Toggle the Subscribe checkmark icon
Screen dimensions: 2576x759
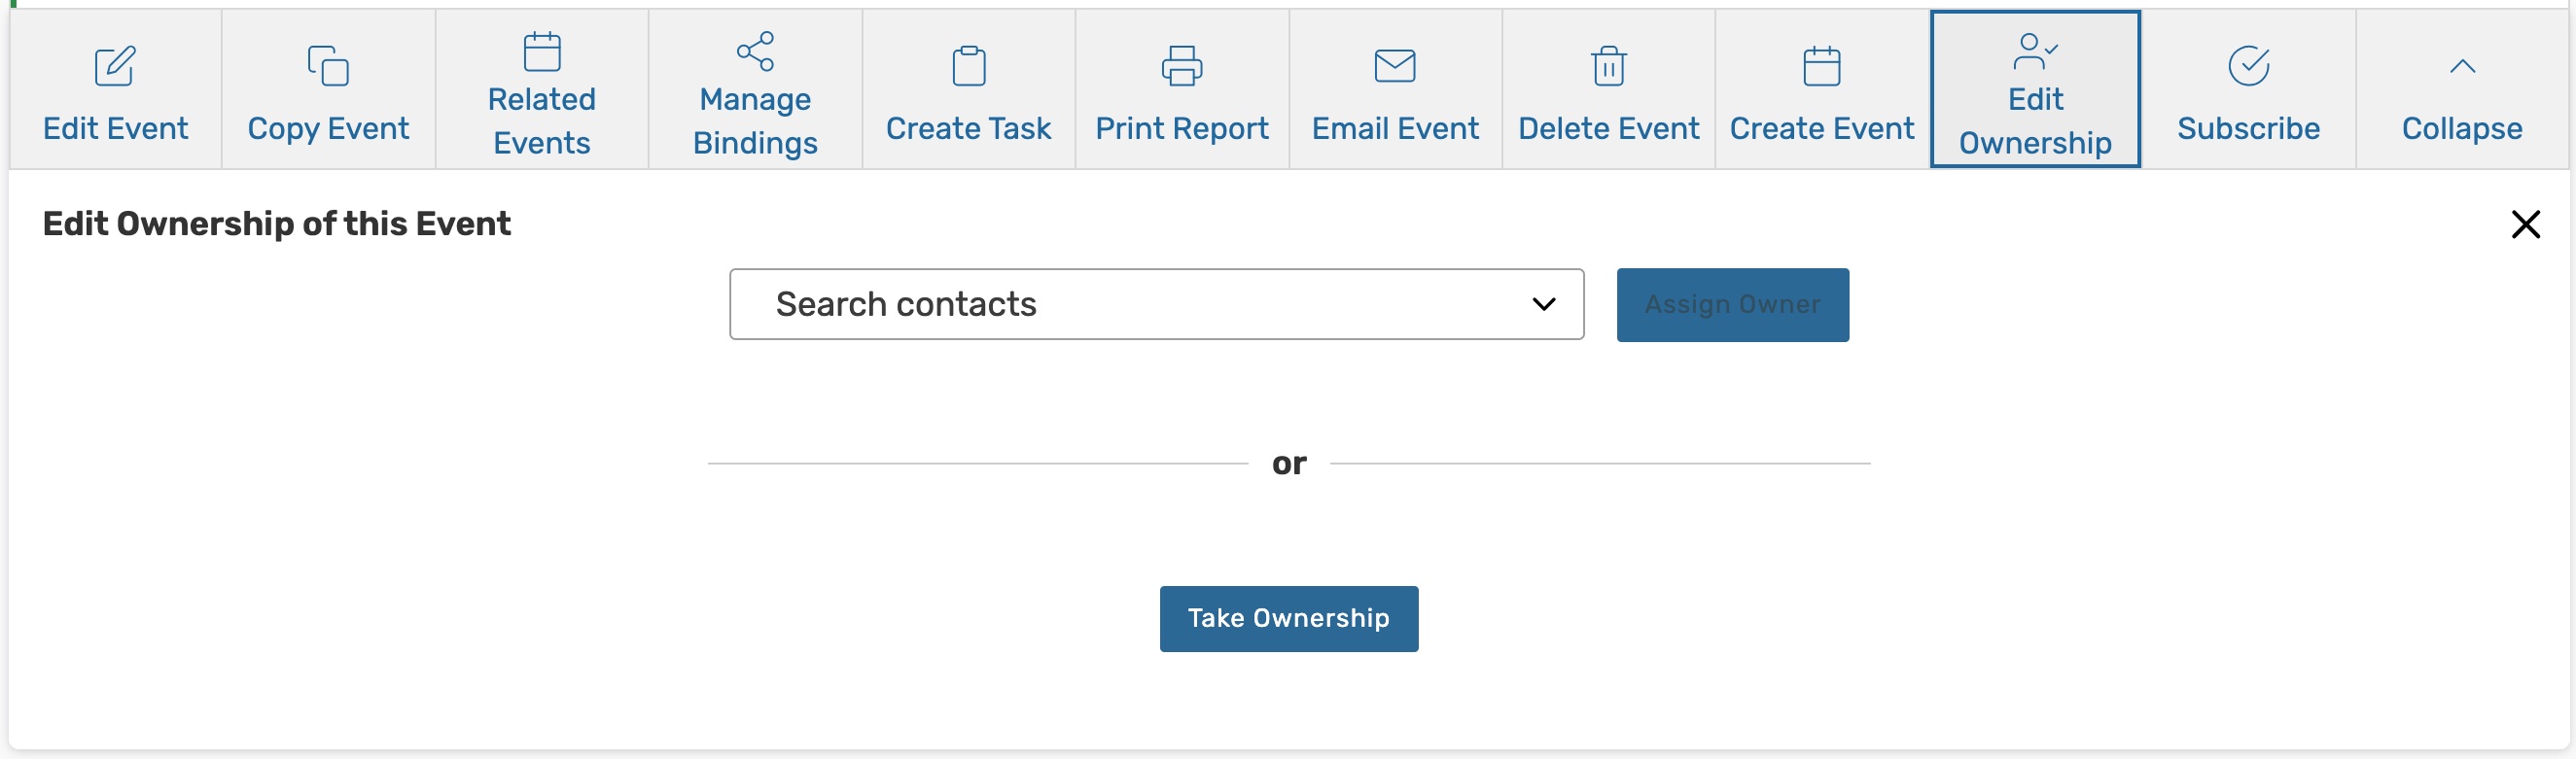coord(2248,66)
